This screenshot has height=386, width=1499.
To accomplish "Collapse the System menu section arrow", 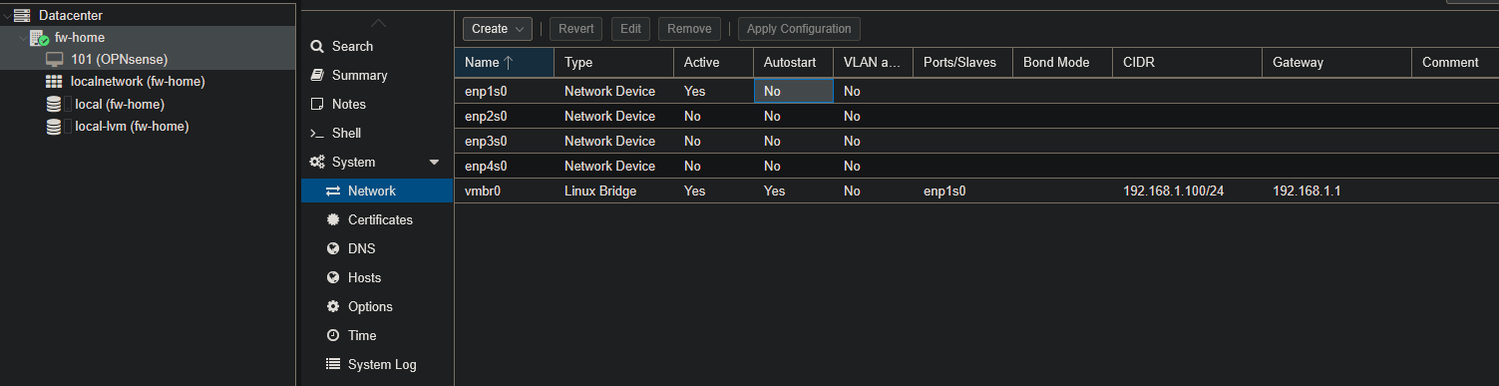I will (x=434, y=162).
